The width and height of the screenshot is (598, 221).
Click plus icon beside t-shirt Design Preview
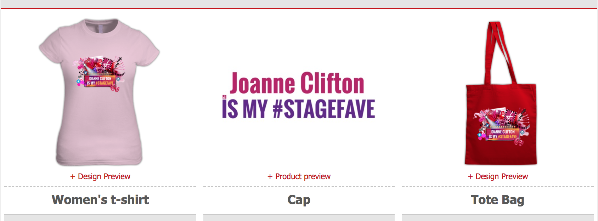pos(73,176)
